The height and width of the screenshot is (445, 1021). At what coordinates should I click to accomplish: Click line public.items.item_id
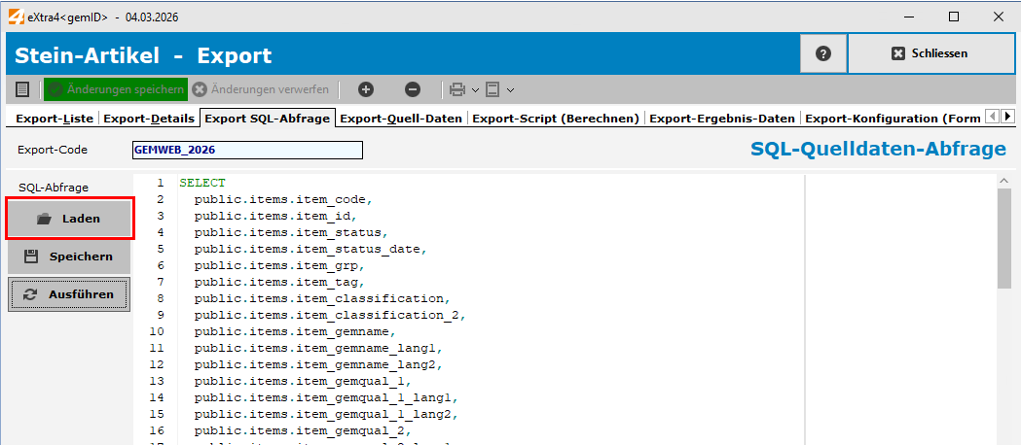(274, 216)
